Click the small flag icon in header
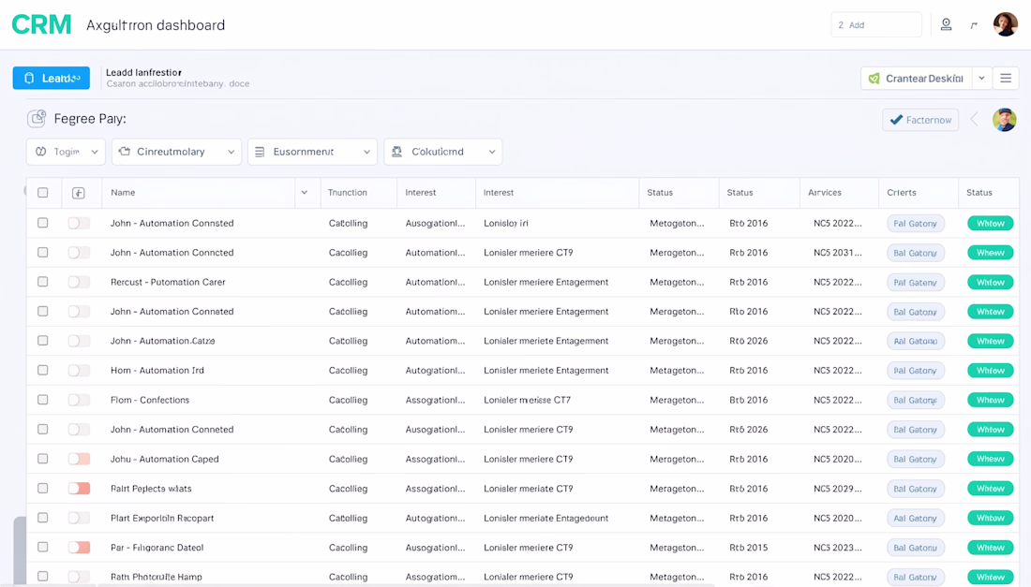 (x=974, y=25)
